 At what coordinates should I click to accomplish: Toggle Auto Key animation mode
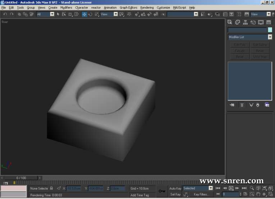pyautogui.click(x=175, y=188)
